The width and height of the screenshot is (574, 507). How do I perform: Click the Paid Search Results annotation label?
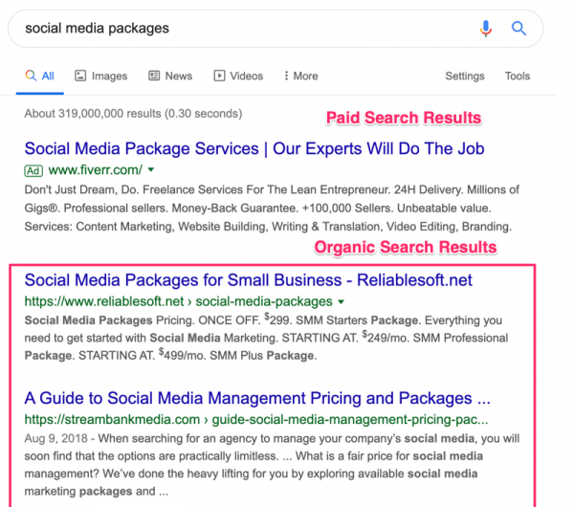pos(403,118)
